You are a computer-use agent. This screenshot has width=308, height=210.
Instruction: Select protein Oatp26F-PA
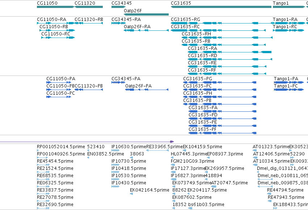147,90
